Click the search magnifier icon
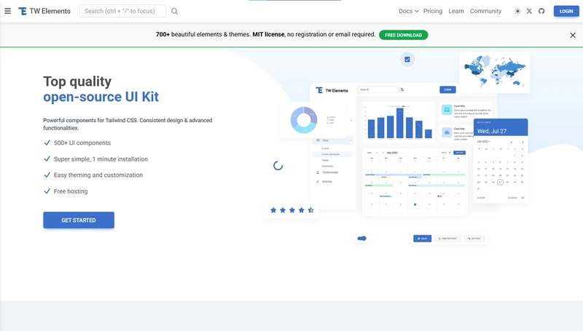 click(174, 11)
